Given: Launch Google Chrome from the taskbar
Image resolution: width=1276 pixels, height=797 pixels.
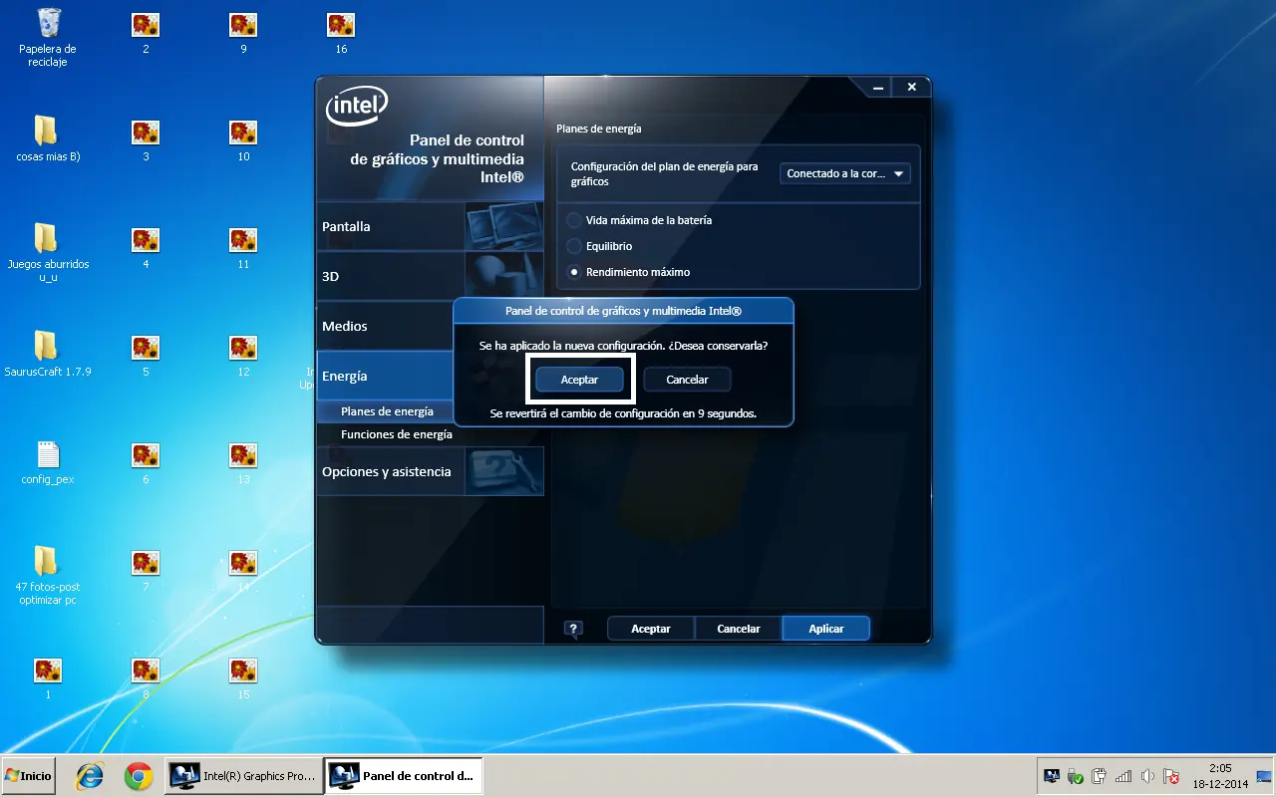Looking at the screenshot, I should [138, 775].
